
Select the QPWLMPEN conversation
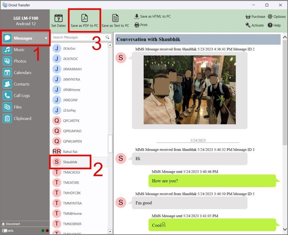pyautogui.click(x=79, y=141)
